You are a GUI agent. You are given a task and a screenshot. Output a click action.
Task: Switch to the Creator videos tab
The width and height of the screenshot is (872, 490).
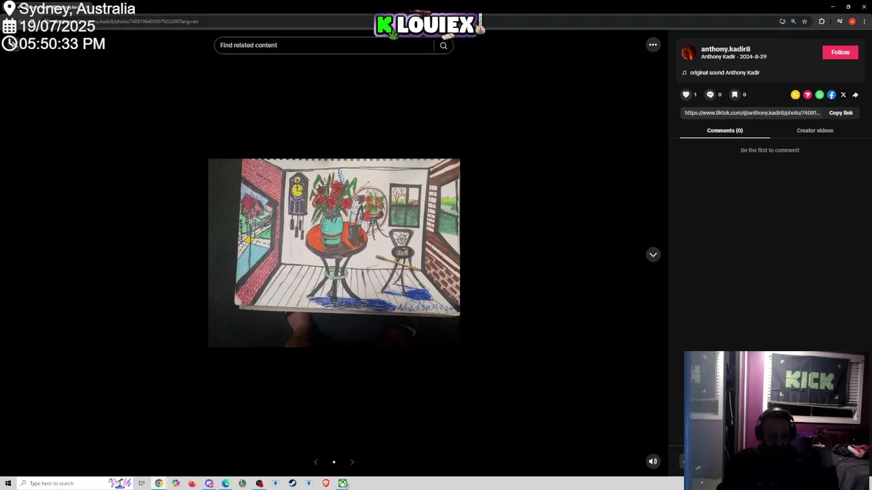click(x=815, y=131)
